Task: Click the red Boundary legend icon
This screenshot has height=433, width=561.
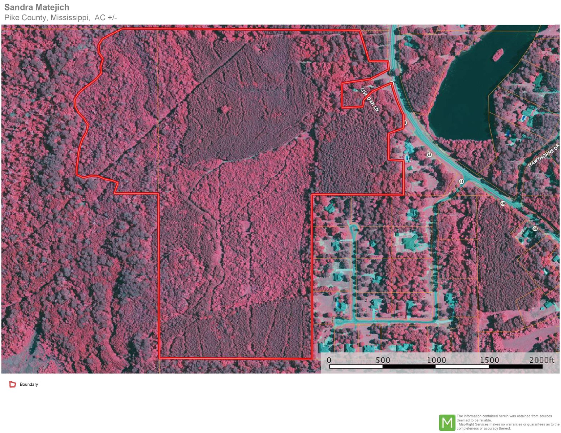Action: [x=13, y=384]
